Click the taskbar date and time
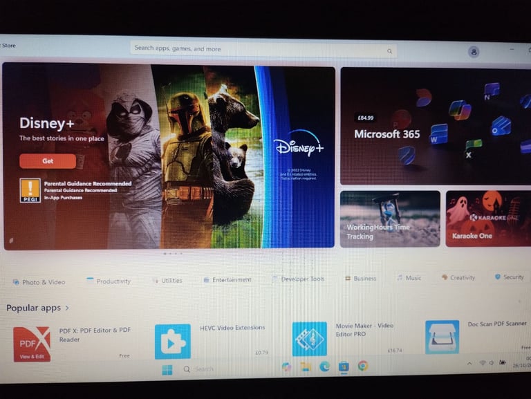Screen dimensions: 531x399 tap(523, 362)
